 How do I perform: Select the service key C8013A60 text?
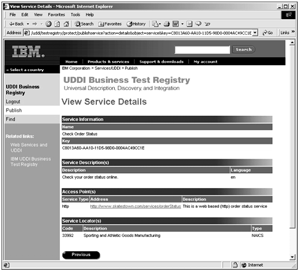pos(103,148)
